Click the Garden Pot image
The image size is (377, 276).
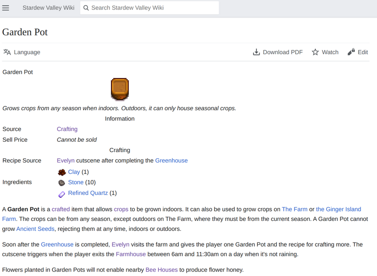[x=120, y=89]
